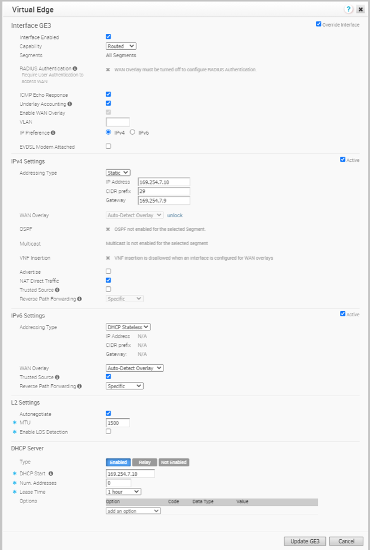370x550 pixels.
Task: Open the help question mark icon
Action: [x=349, y=10]
